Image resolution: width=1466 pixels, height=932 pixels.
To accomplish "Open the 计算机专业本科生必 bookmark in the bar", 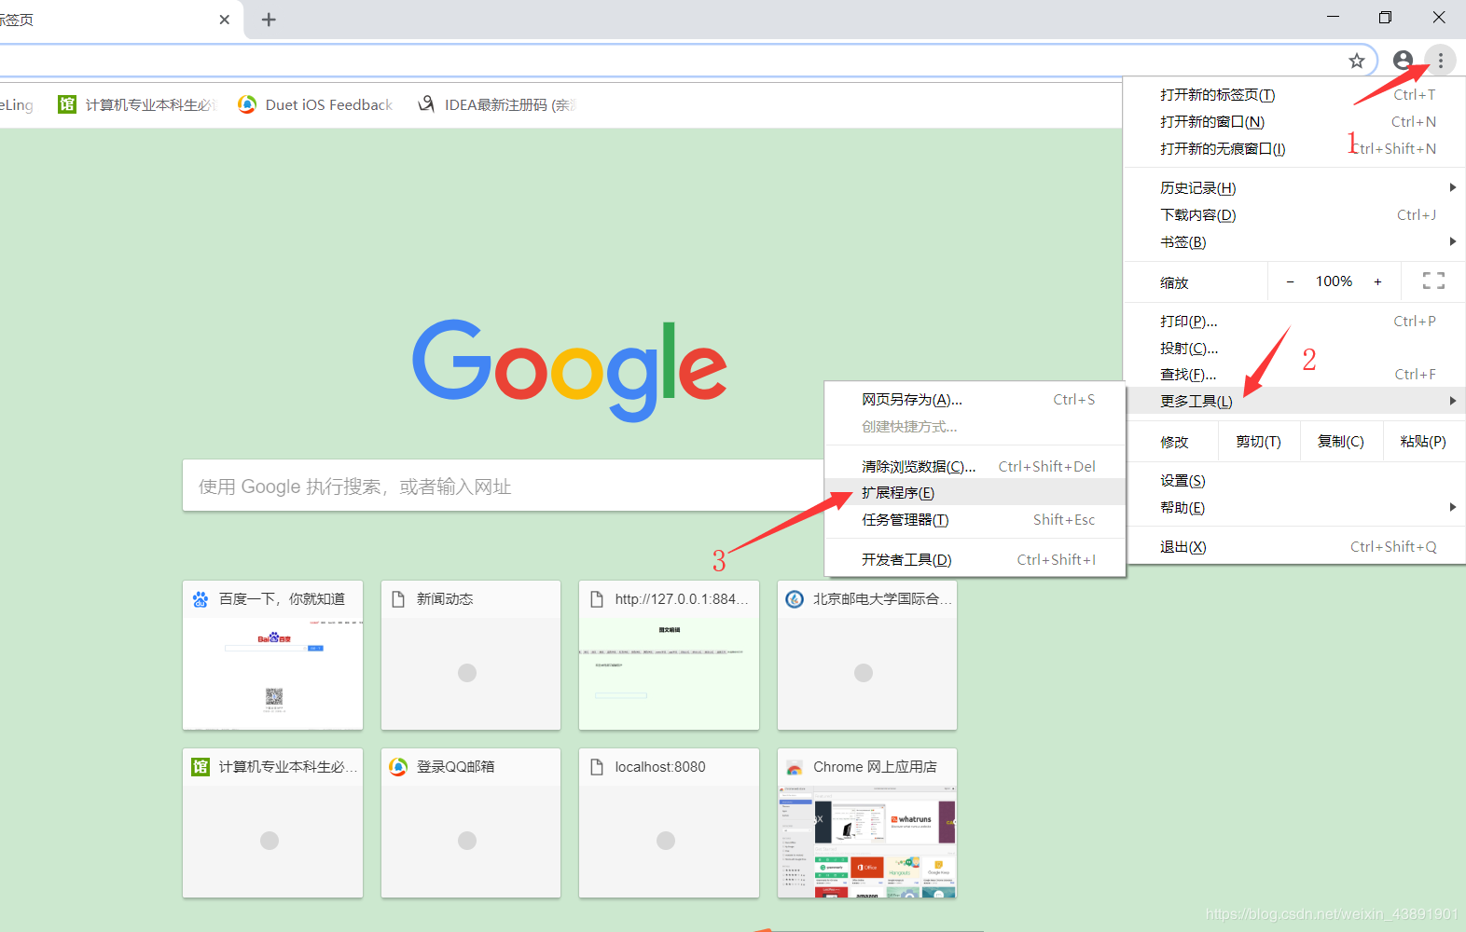I will [137, 104].
